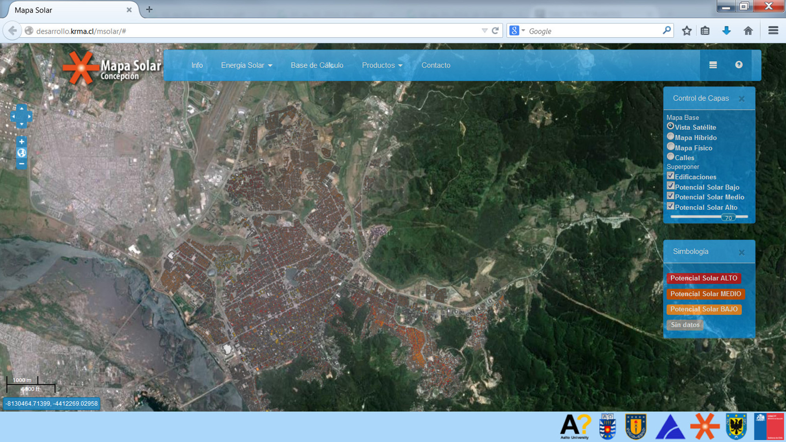Click the help question mark icon
Image resolution: width=786 pixels, height=442 pixels.
tap(739, 65)
